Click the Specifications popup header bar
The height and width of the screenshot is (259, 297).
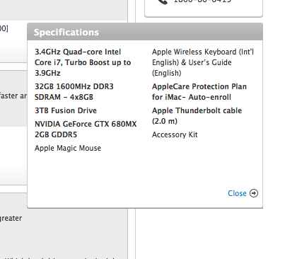point(145,32)
